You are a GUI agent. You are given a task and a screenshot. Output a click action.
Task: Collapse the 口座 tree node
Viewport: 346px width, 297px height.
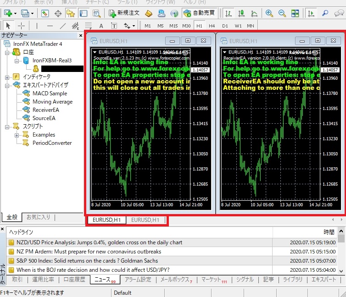click(7, 53)
